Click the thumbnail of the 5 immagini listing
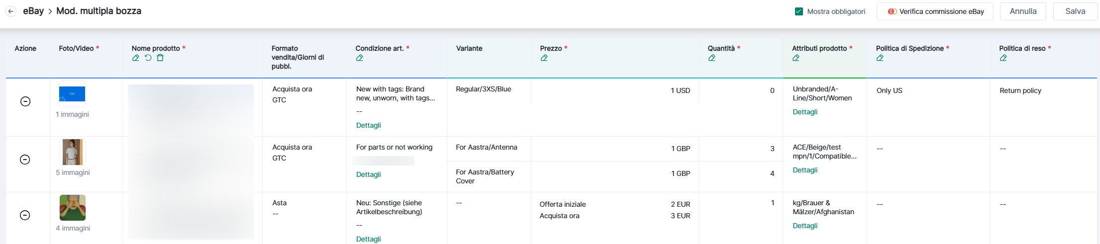The width and height of the screenshot is (1100, 244). (x=73, y=152)
